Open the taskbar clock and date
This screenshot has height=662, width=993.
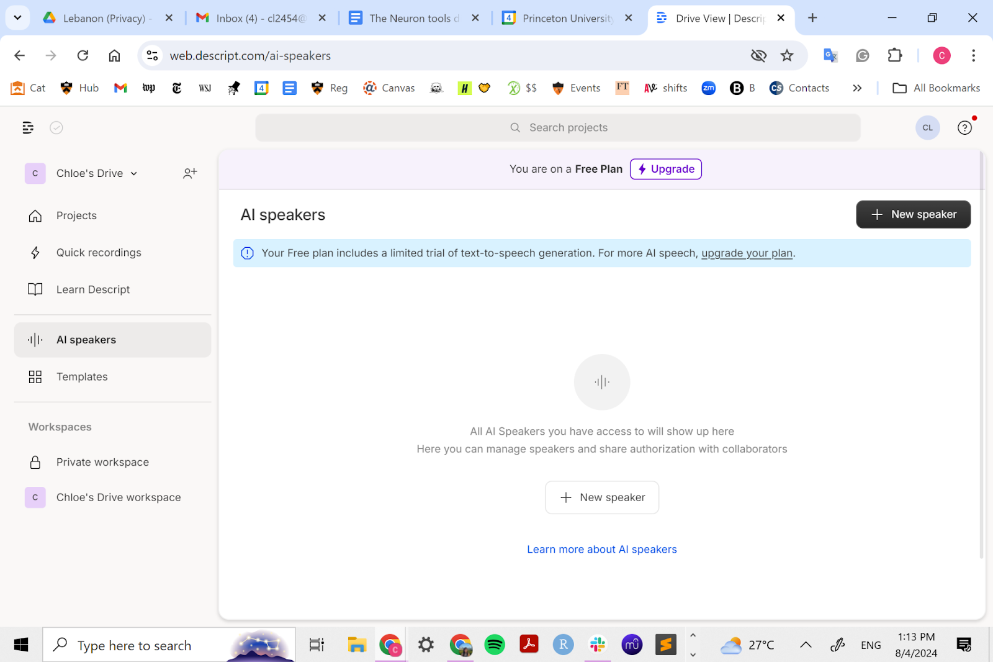click(x=916, y=645)
